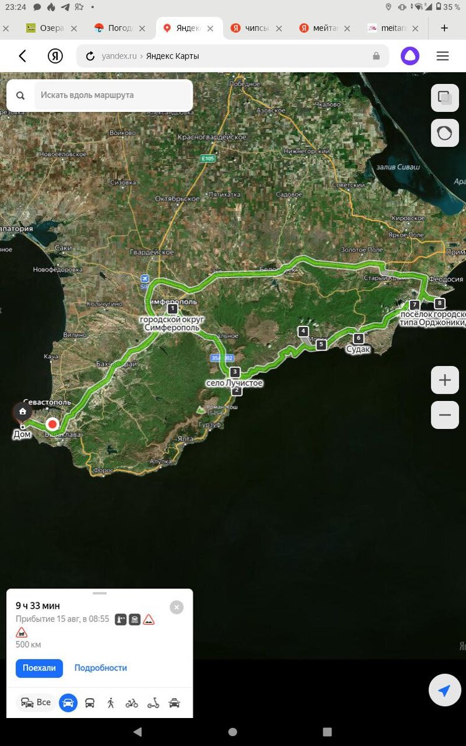The height and width of the screenshot is (746, 466).
Task: Select waypoint 4 on the route
Action: point(303,331)
